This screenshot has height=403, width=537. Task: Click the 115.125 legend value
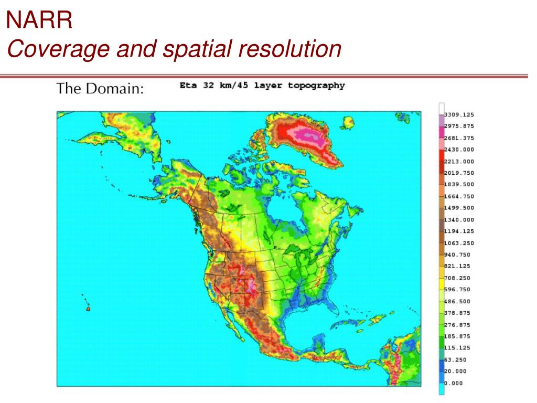click(x=457, y=347)
